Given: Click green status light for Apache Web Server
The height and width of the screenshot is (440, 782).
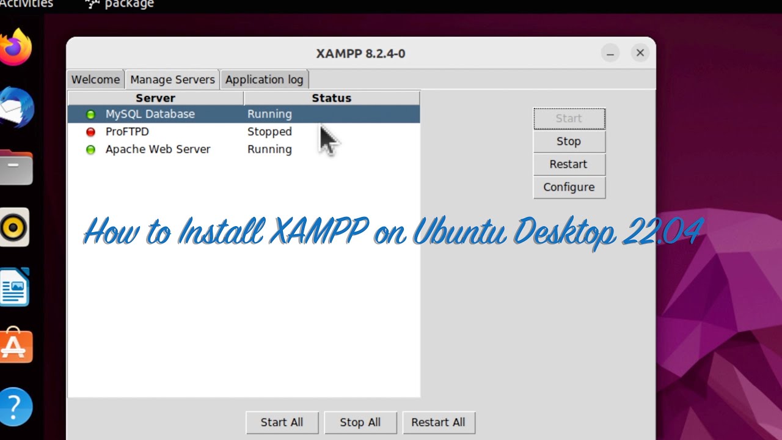Looking at the screenshot, I should click(90, 150).
